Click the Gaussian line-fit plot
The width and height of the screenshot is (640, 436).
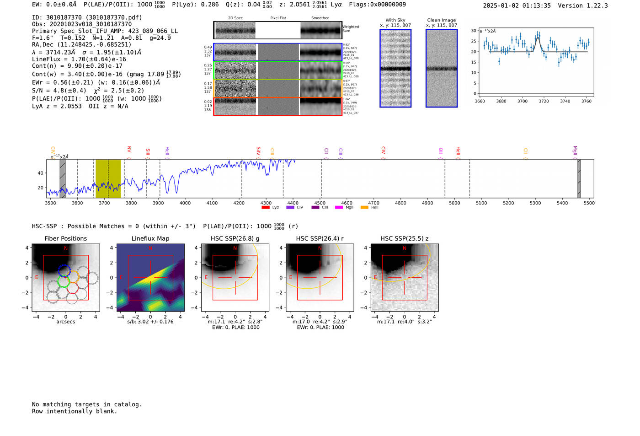(x=536, y=62)
